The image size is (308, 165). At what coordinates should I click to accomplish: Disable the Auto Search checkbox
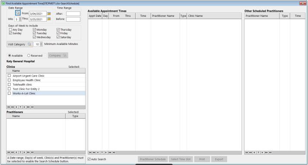point(89,159)
